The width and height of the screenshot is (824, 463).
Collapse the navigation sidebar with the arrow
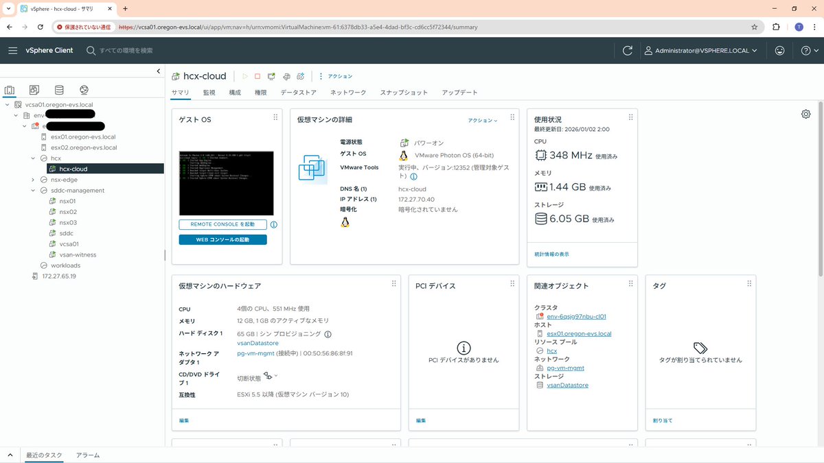[x=159, y=71]
